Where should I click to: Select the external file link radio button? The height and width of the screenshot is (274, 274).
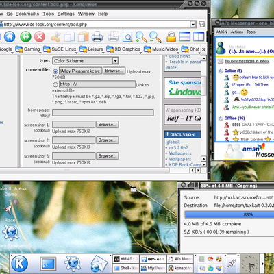(55, 84)
